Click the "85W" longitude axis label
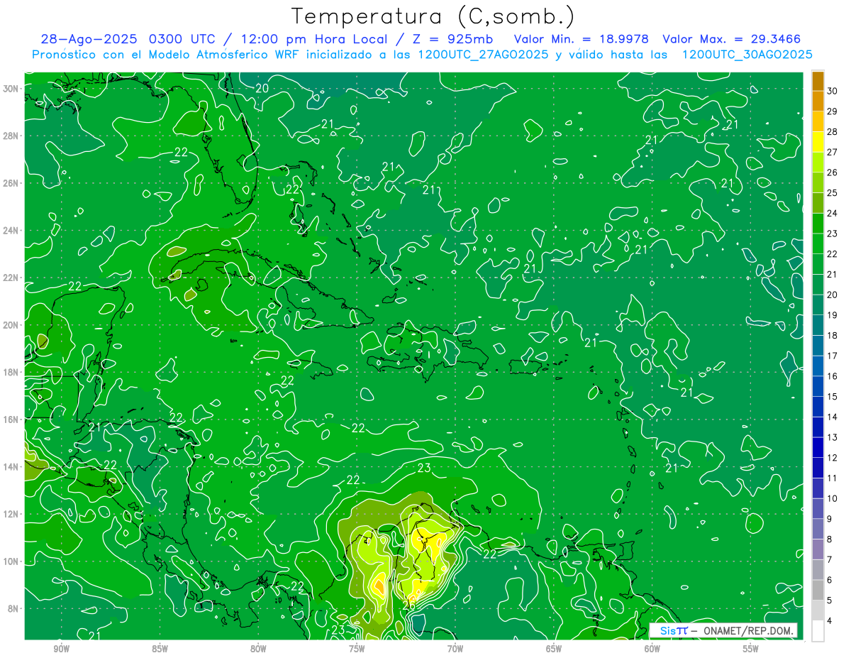 [x=160, y=647]
